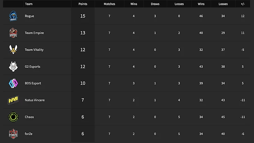Sort by the +/- column header
The image size is (254, 143).
click(243, 4)
